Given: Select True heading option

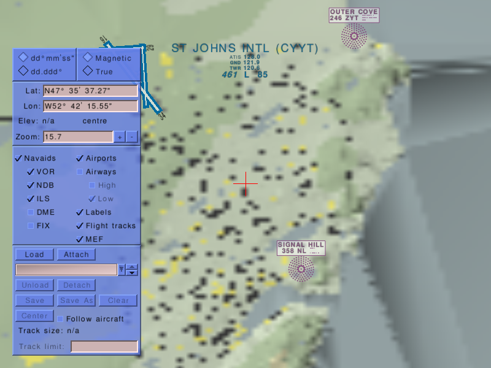Looking at the screenshot, I should click(x=88, y=71).
